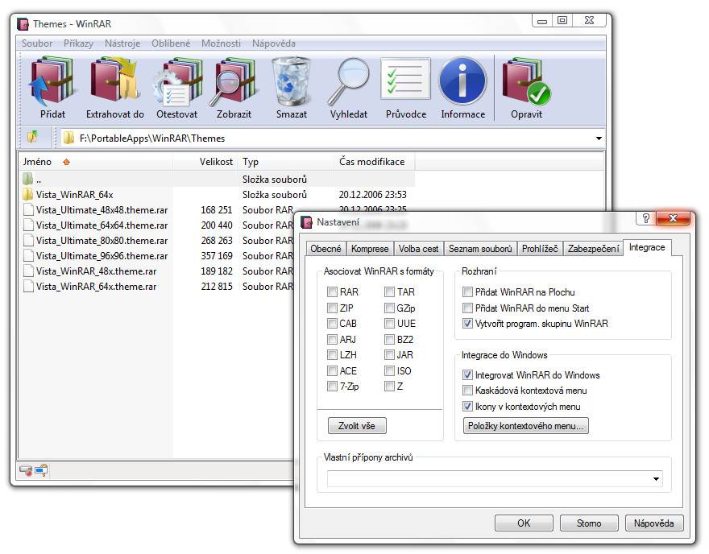Sort the list by Jméno column header

(38, 162)
